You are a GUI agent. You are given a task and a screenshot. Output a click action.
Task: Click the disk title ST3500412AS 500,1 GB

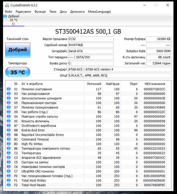(x=88, y=32)
